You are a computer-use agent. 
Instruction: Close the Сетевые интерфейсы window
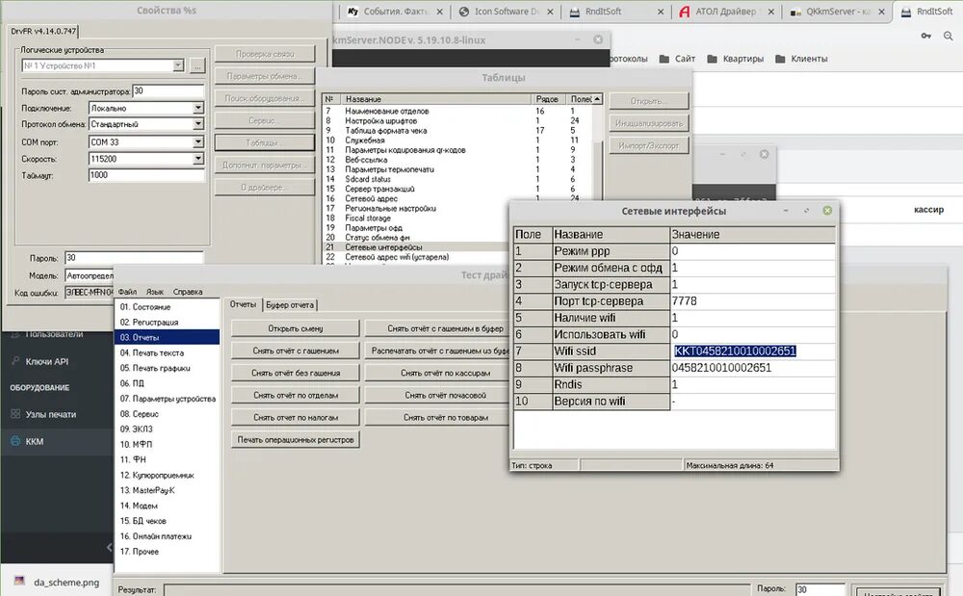point(827,211)
